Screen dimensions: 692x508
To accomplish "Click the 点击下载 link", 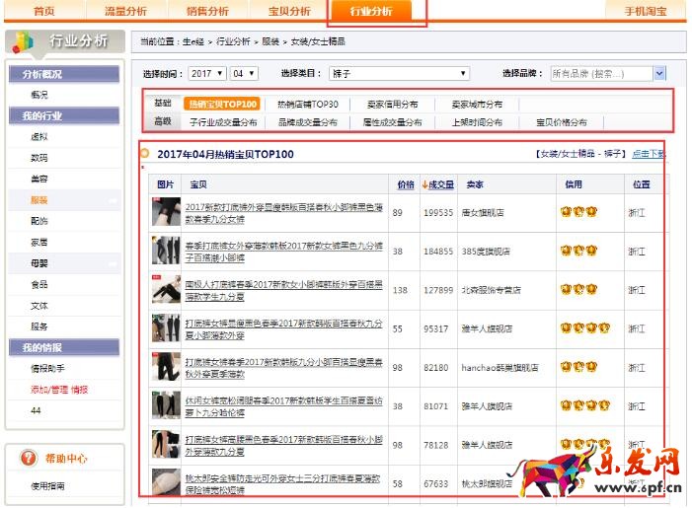I will pos(648,154).
